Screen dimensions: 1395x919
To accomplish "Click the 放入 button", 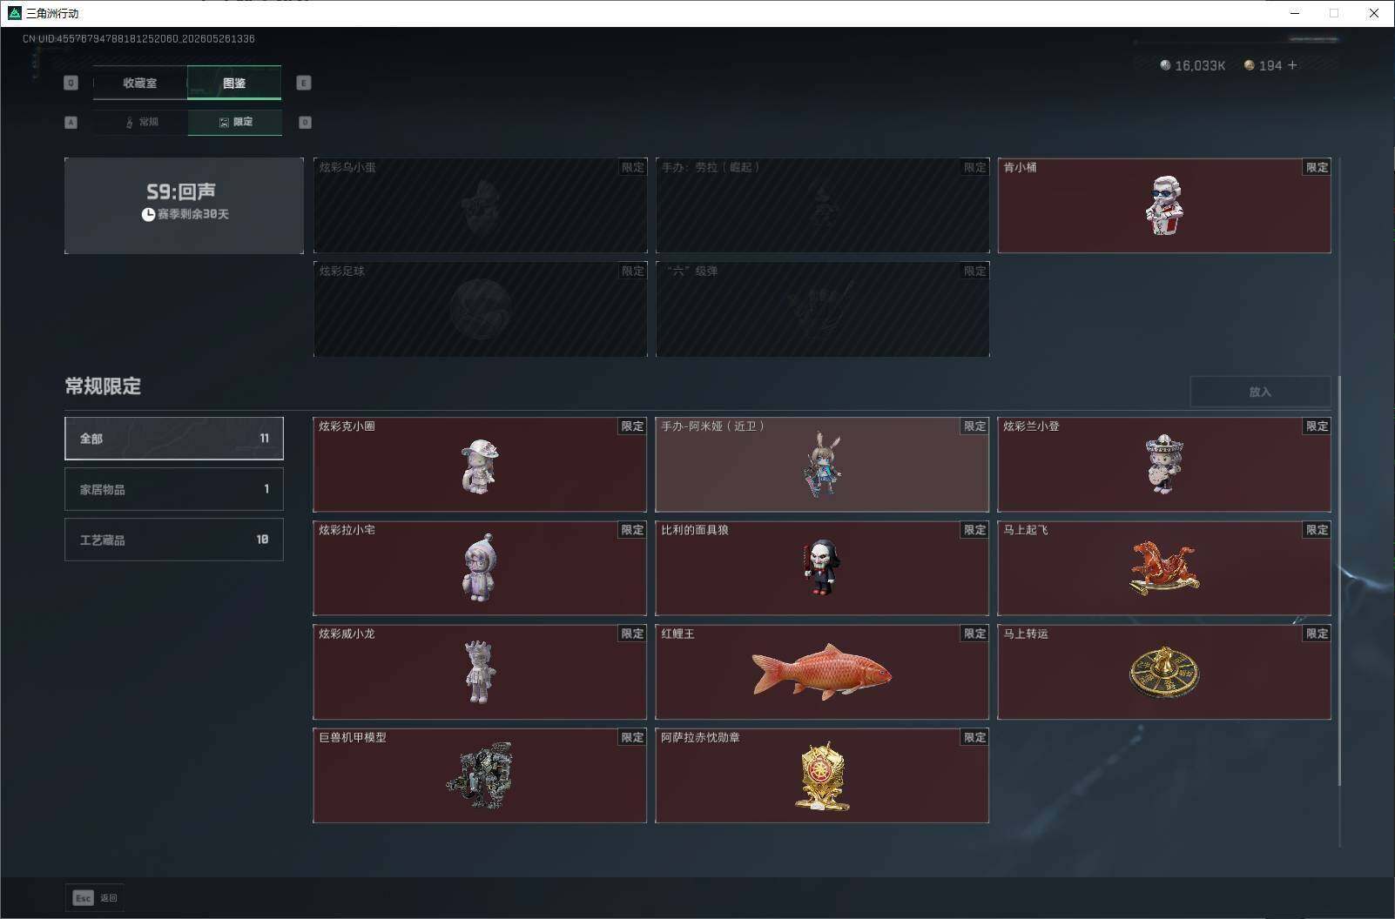I will tap(1260, 392).
